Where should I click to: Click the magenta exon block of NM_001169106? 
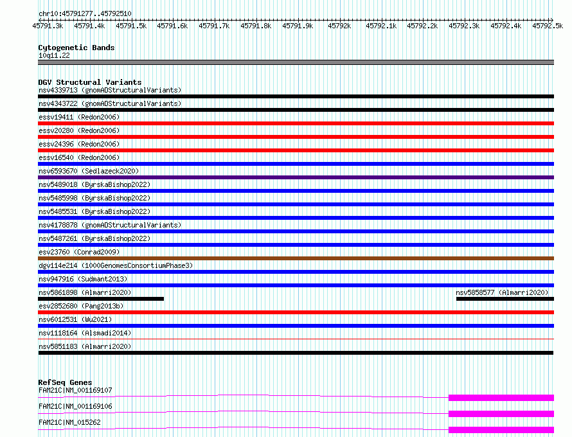(x=501, y=414)
